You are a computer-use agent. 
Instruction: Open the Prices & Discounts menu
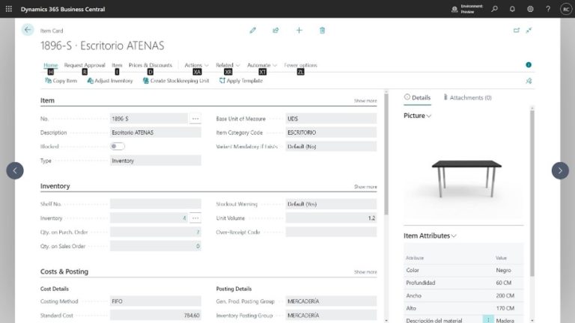(150, 65)
